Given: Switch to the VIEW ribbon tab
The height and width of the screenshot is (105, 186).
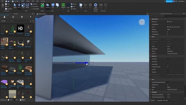Looking at the screenshot, I should click(x=37, y=1).
